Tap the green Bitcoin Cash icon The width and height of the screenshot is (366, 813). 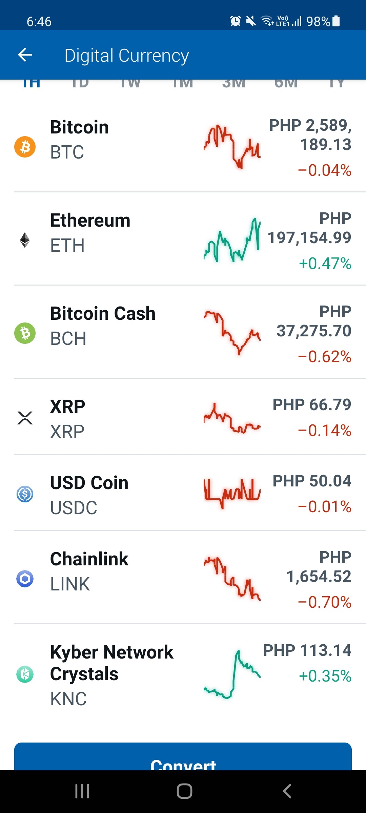point(25,333)
